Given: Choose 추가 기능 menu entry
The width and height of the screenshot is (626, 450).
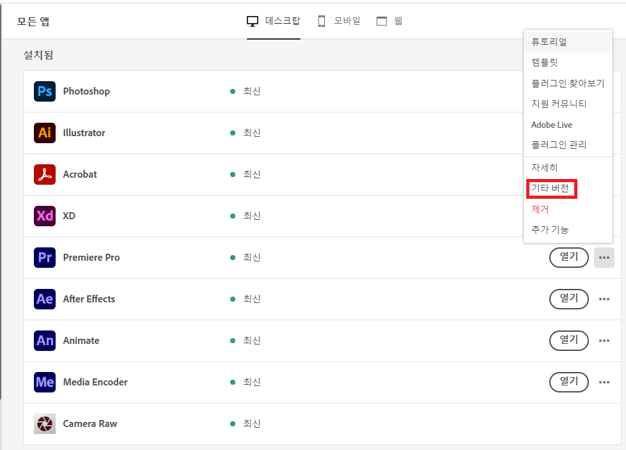Looking at the screenshot, I should (568, 229).
